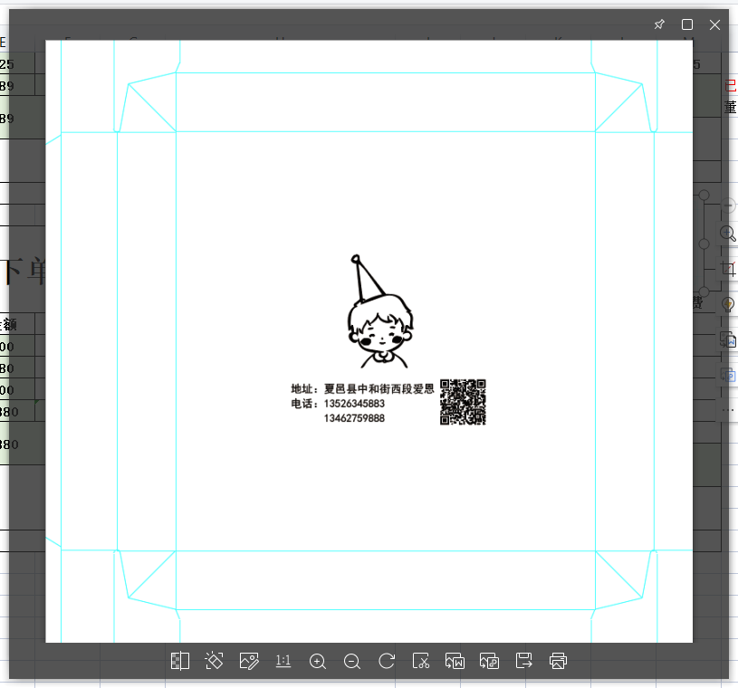Select the crop/cut screenshot tool
This screenshot has width=738, height=688.
click(421, 661)
